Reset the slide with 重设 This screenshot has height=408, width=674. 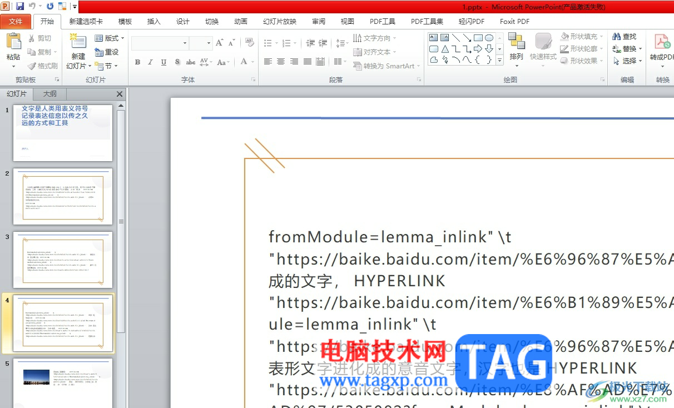[107, 52]
